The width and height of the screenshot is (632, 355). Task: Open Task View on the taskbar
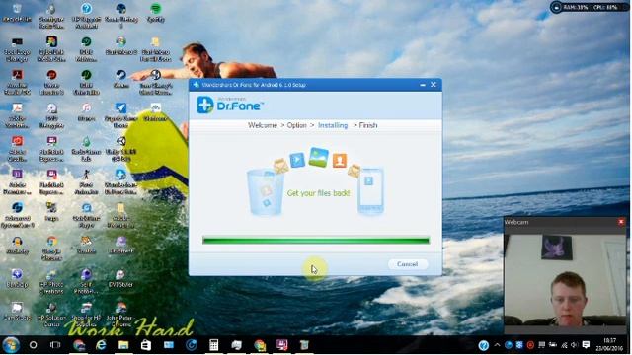55,345
